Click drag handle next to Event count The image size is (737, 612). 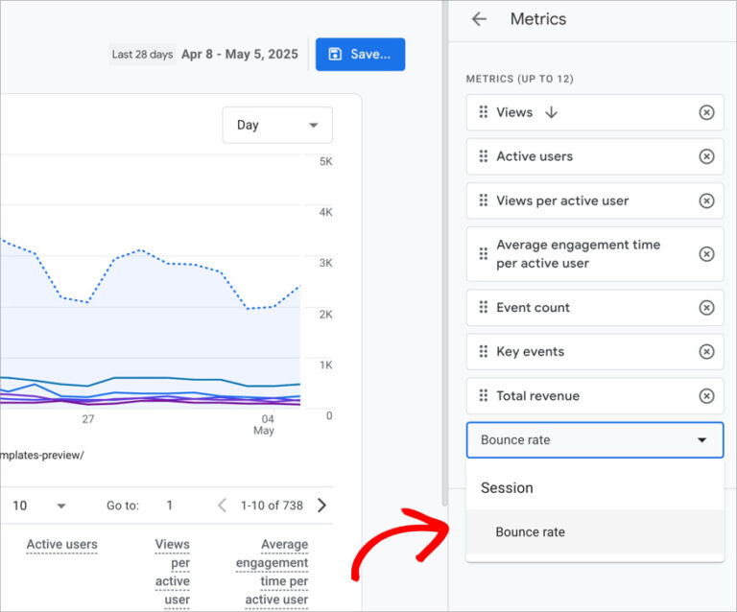(x=484, y=308)
